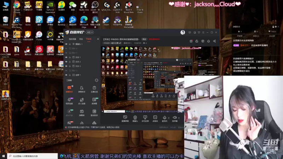Add 摄像头 camera source below the preview

pos(135,119)
